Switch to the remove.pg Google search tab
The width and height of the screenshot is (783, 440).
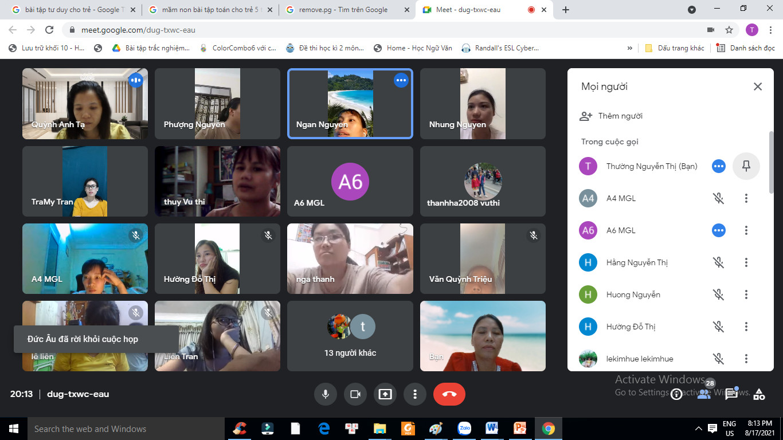click(343, 10)
